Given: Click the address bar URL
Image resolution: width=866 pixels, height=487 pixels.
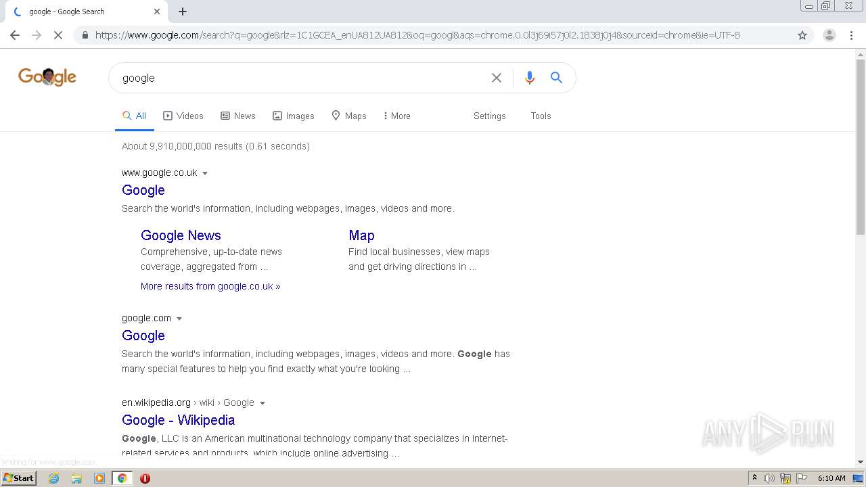Looking at the screenshot, I should (x=417, y=35).
